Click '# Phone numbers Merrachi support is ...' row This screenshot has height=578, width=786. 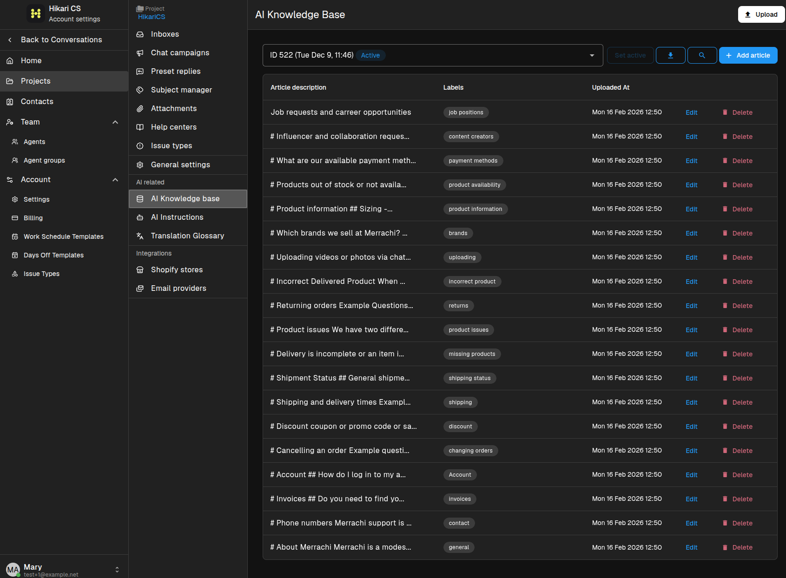click(x=520, y=523)
